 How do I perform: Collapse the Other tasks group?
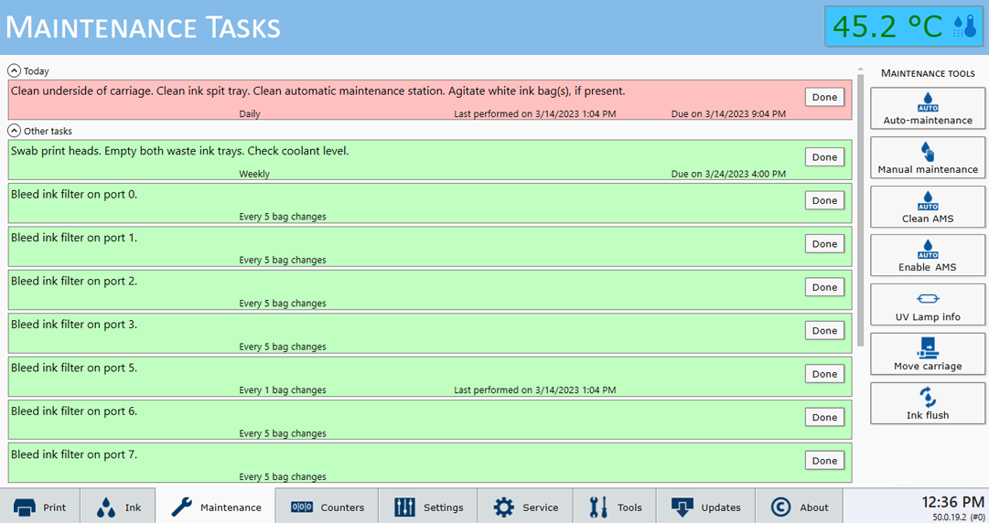point(14,131)
